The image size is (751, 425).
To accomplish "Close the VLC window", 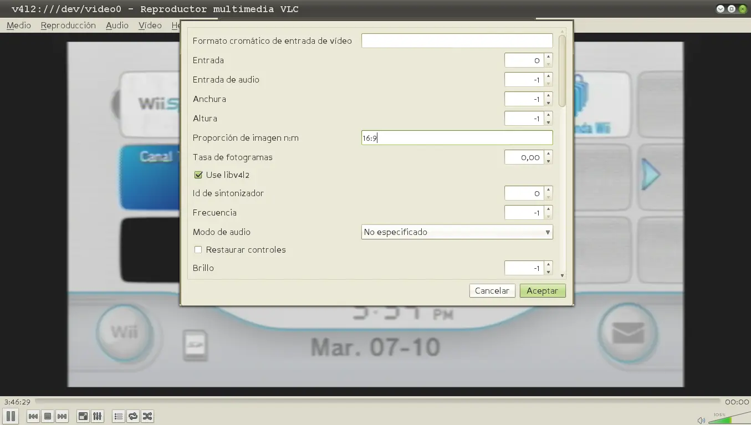I will click(743, 9).
